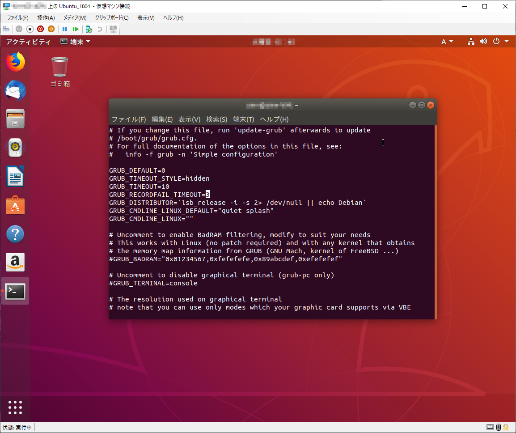Viewport: 516px width, 433px height.
Task: Create a checkpoint of the VM
Action: click(x=88, y=29)
